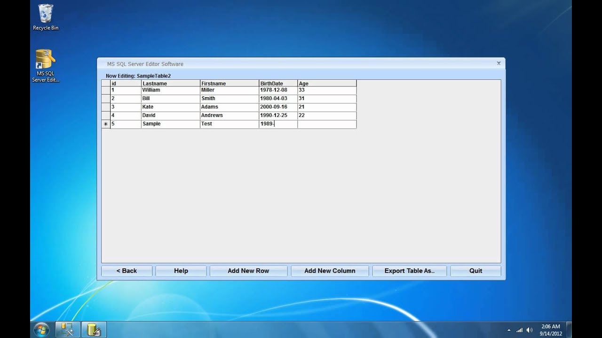Click Add New Row button
This screenshot has height=338, width=602.
pyautogui.click(x=248, y=271)
